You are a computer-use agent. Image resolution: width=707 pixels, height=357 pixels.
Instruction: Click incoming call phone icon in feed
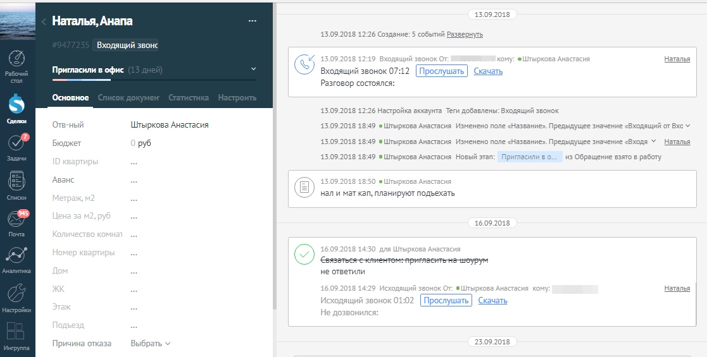(304, 64)
